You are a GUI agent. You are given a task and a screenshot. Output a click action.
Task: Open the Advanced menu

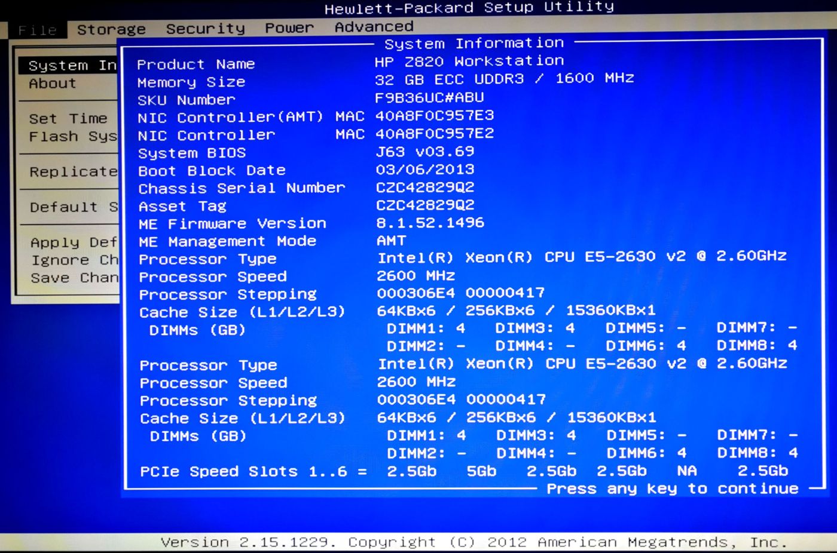point(375,26)
